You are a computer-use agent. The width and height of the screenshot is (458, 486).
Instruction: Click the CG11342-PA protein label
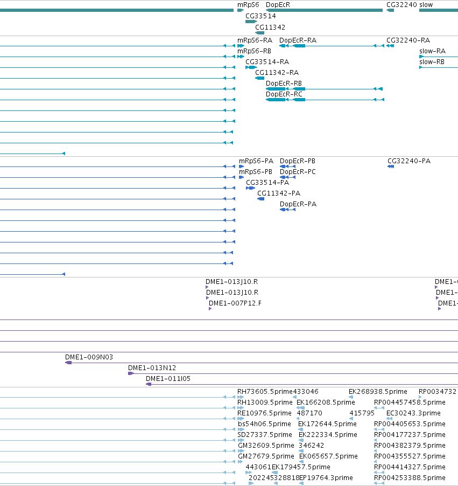point(279,194)
